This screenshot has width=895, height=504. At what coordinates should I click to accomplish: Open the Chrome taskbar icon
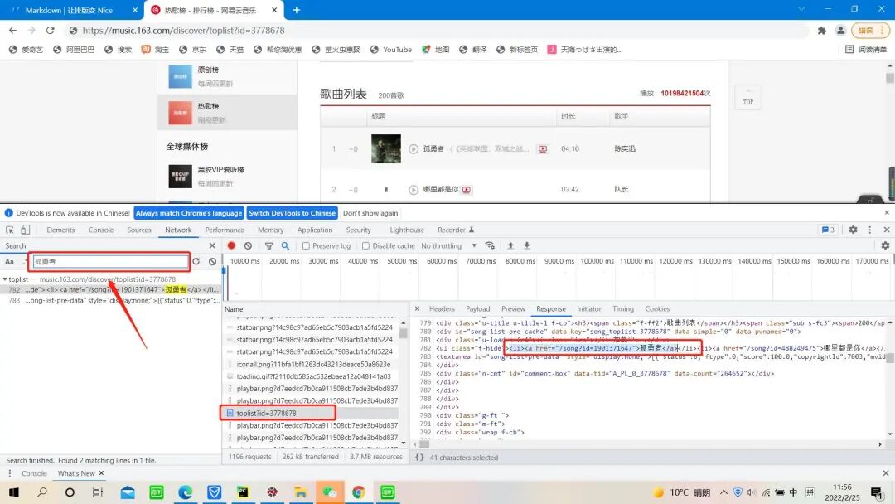click(x=359, y=492)
